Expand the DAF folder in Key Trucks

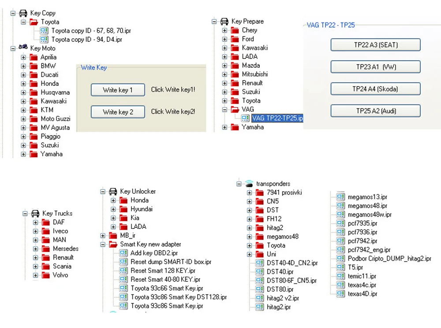(x=35, y=222)
